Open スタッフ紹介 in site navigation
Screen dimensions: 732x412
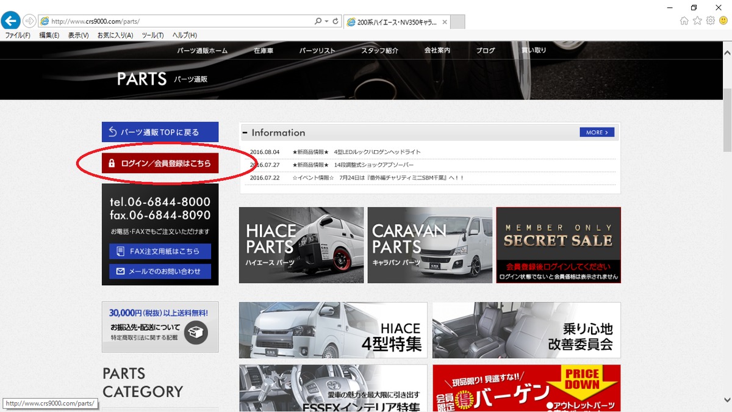[x=379, y=51]
